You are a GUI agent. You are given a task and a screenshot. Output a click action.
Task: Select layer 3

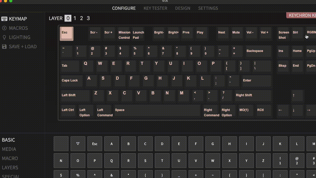(88, 18)
